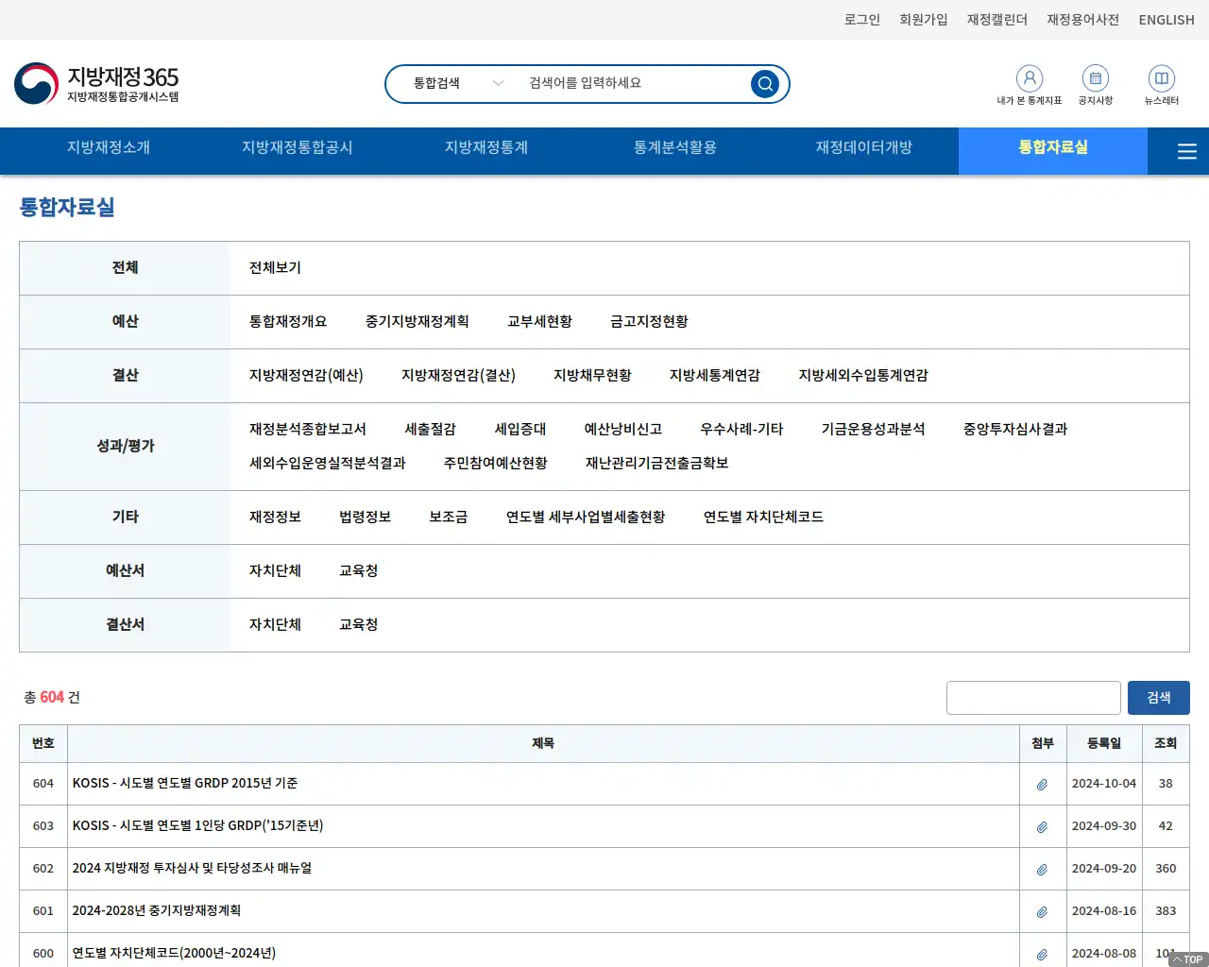Select 교육청 in the 예산서 row

[x=359, y=571]
